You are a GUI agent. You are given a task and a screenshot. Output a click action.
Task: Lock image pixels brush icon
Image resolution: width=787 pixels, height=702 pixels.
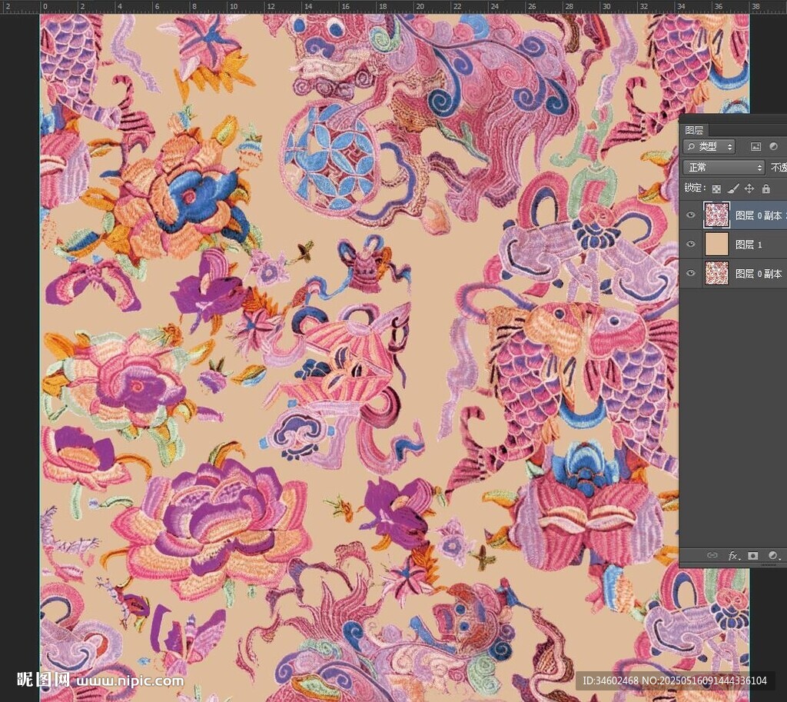point(732,189)
